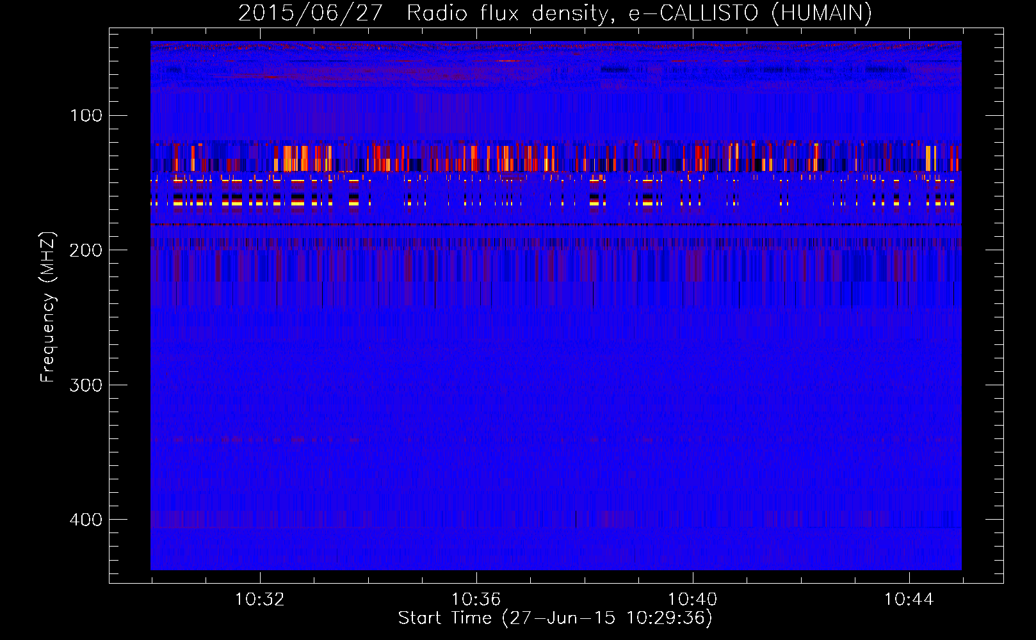Click the "Frequency (MHZ)" axis label
Image resolution: width=1036 pixels, height=640 pixels.
48,307
